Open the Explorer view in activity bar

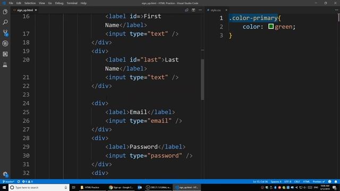coord(5,12)
